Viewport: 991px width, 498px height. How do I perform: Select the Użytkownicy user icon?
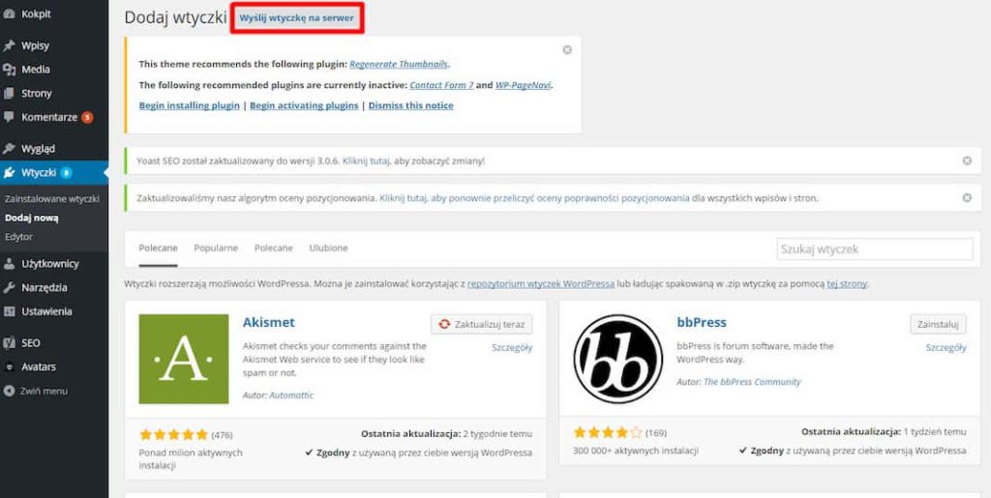pos(10,263)
